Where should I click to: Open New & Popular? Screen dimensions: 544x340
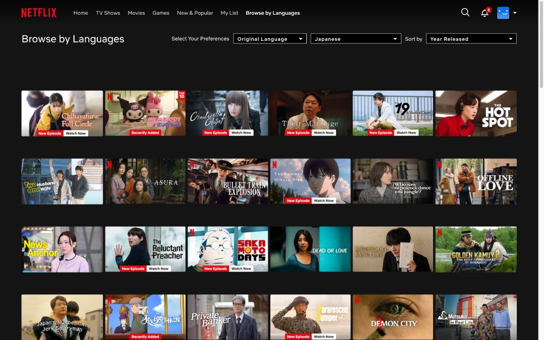click(x=195, y=13)
